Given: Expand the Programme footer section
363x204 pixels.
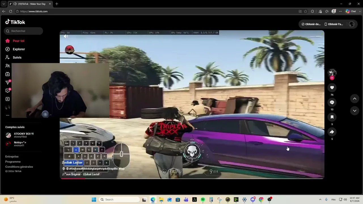Looking at the screenshot, I should coord(13,161).
